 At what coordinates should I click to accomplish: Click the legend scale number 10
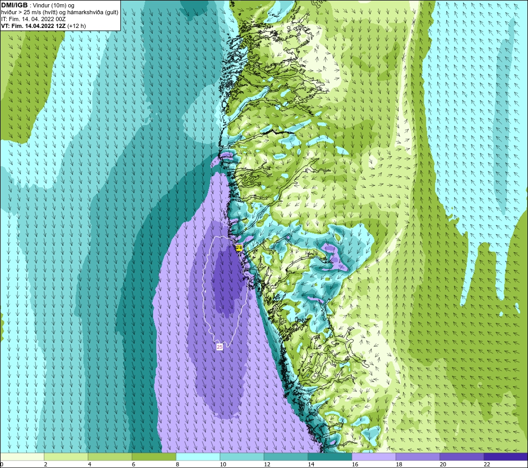(223, 464)
